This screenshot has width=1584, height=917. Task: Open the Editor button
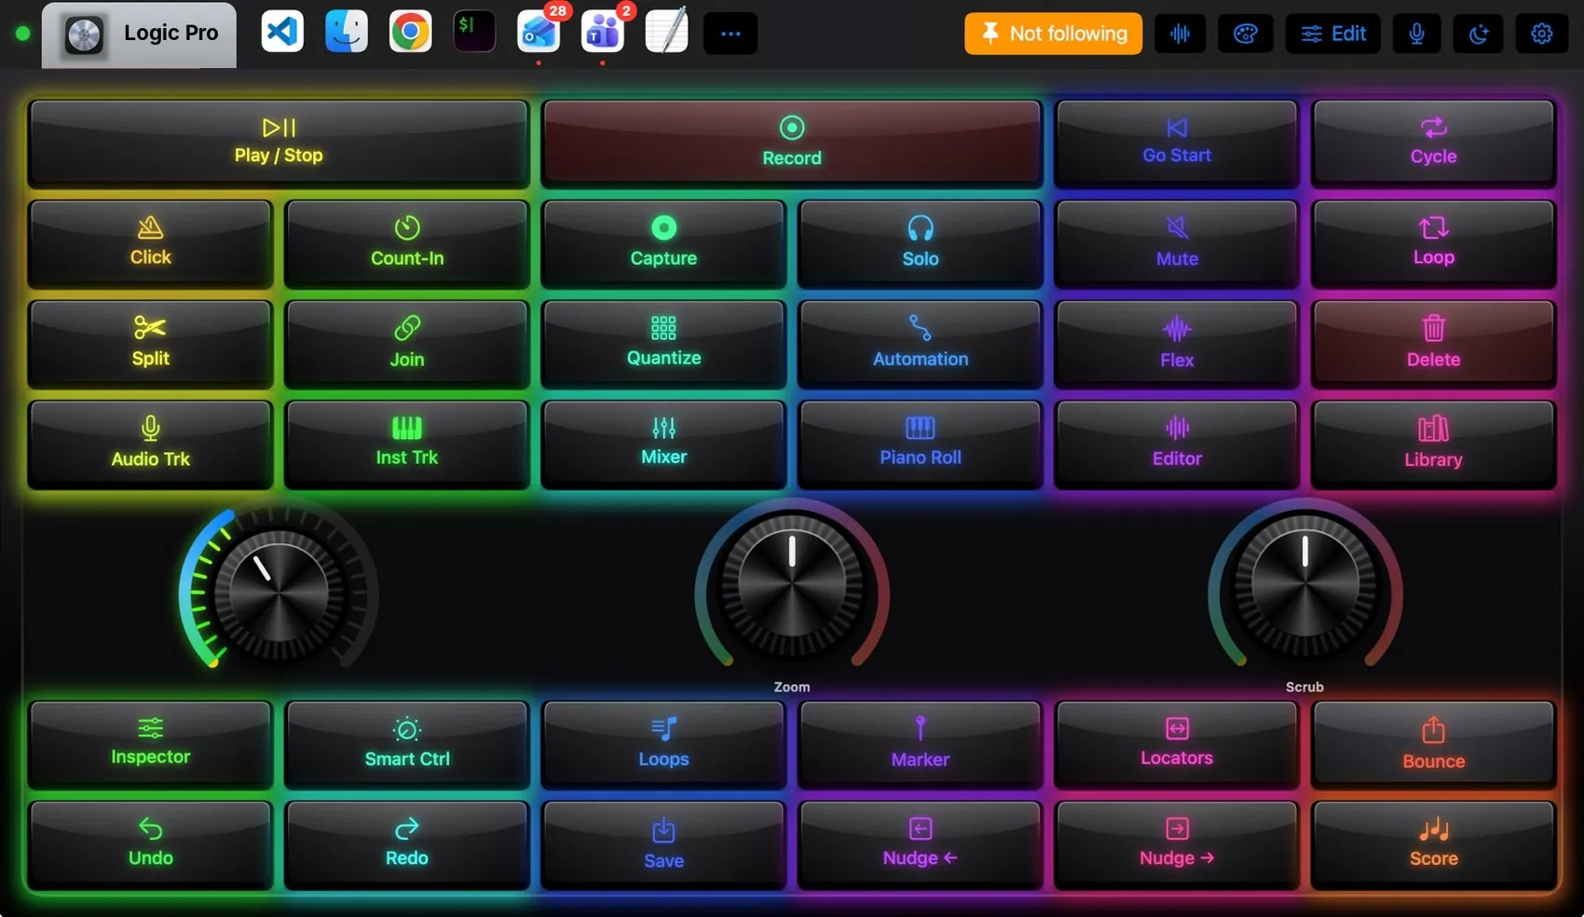coord(1177,444)
